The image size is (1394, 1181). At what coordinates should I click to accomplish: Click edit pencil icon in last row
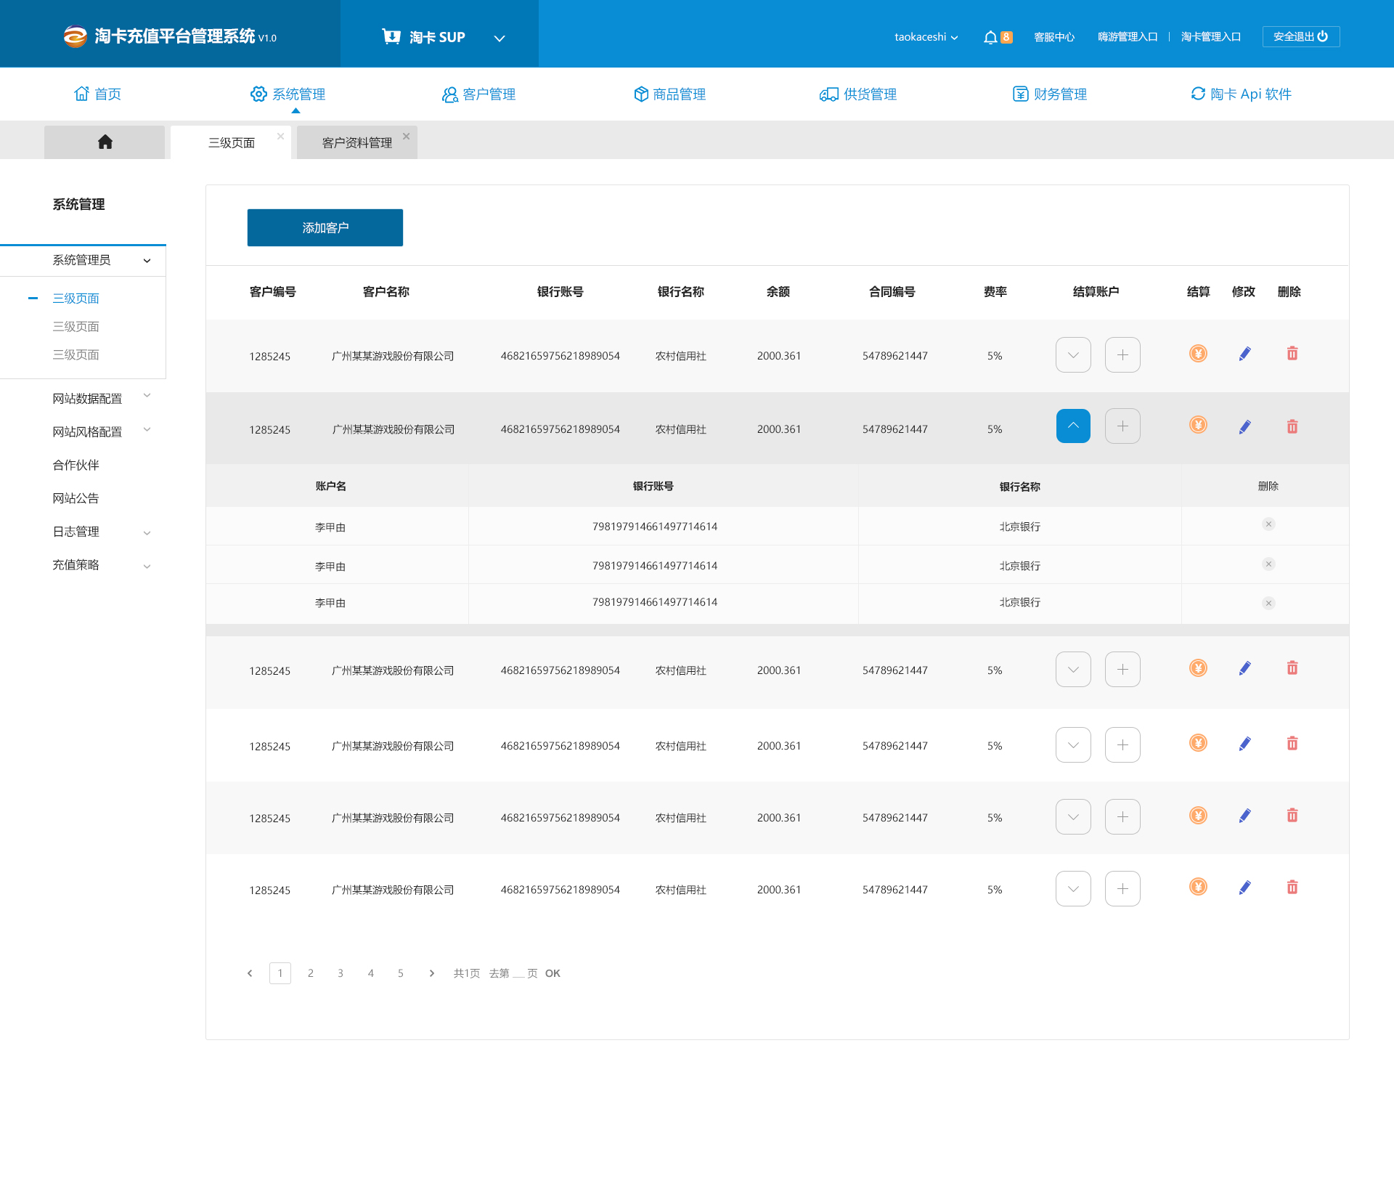[x=1244, y=888]
